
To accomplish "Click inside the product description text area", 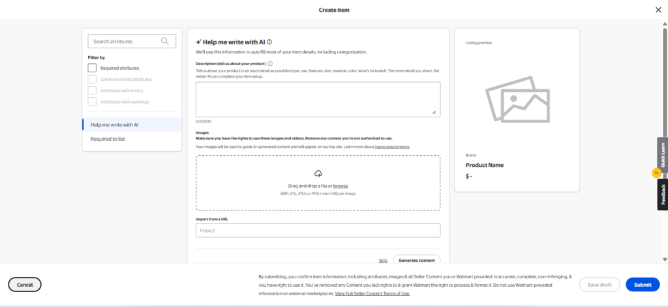I will click(x=318, y=100).
